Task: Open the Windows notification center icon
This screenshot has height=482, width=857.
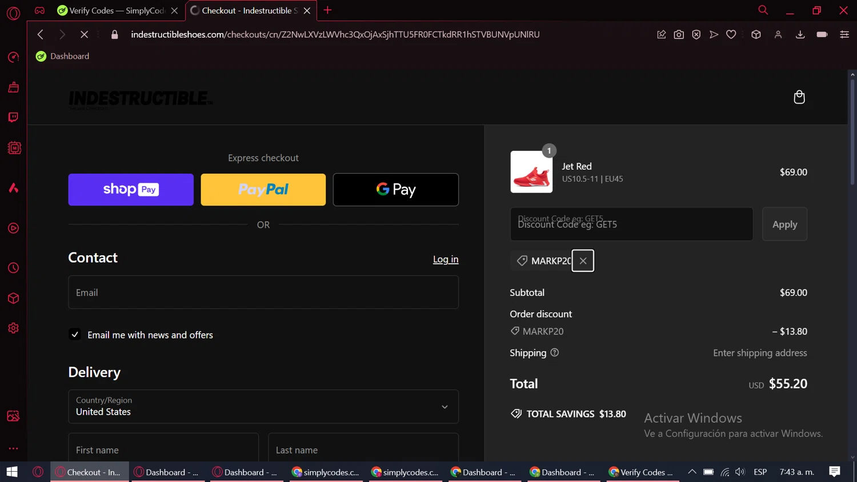Action: point(835,472)
